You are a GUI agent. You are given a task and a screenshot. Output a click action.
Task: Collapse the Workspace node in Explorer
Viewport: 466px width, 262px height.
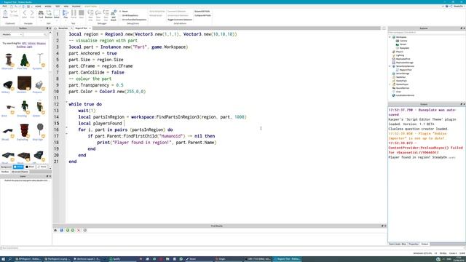(x=390, y=37)
